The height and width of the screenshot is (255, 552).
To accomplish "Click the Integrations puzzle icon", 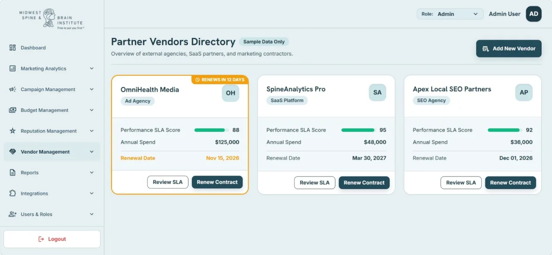I will click(13, 193).
